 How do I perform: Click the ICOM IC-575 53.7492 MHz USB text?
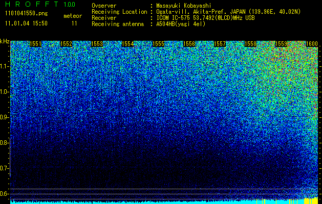(205, 18)
